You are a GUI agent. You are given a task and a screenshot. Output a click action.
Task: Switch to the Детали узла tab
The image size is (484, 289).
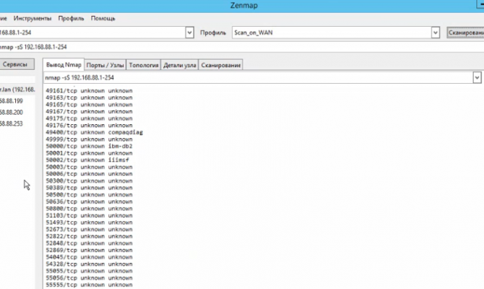[x=180, y=65]
